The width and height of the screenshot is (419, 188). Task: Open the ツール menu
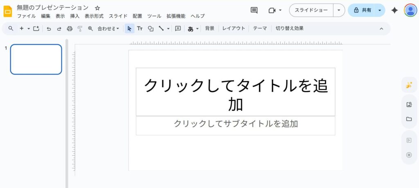[154, 16]
